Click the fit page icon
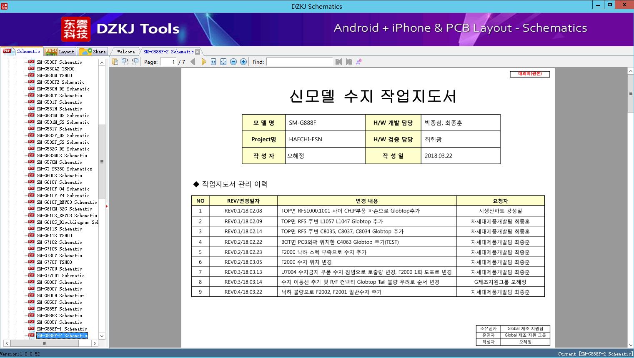Screen dimensions: 634x358 click(x=223, y=62)
